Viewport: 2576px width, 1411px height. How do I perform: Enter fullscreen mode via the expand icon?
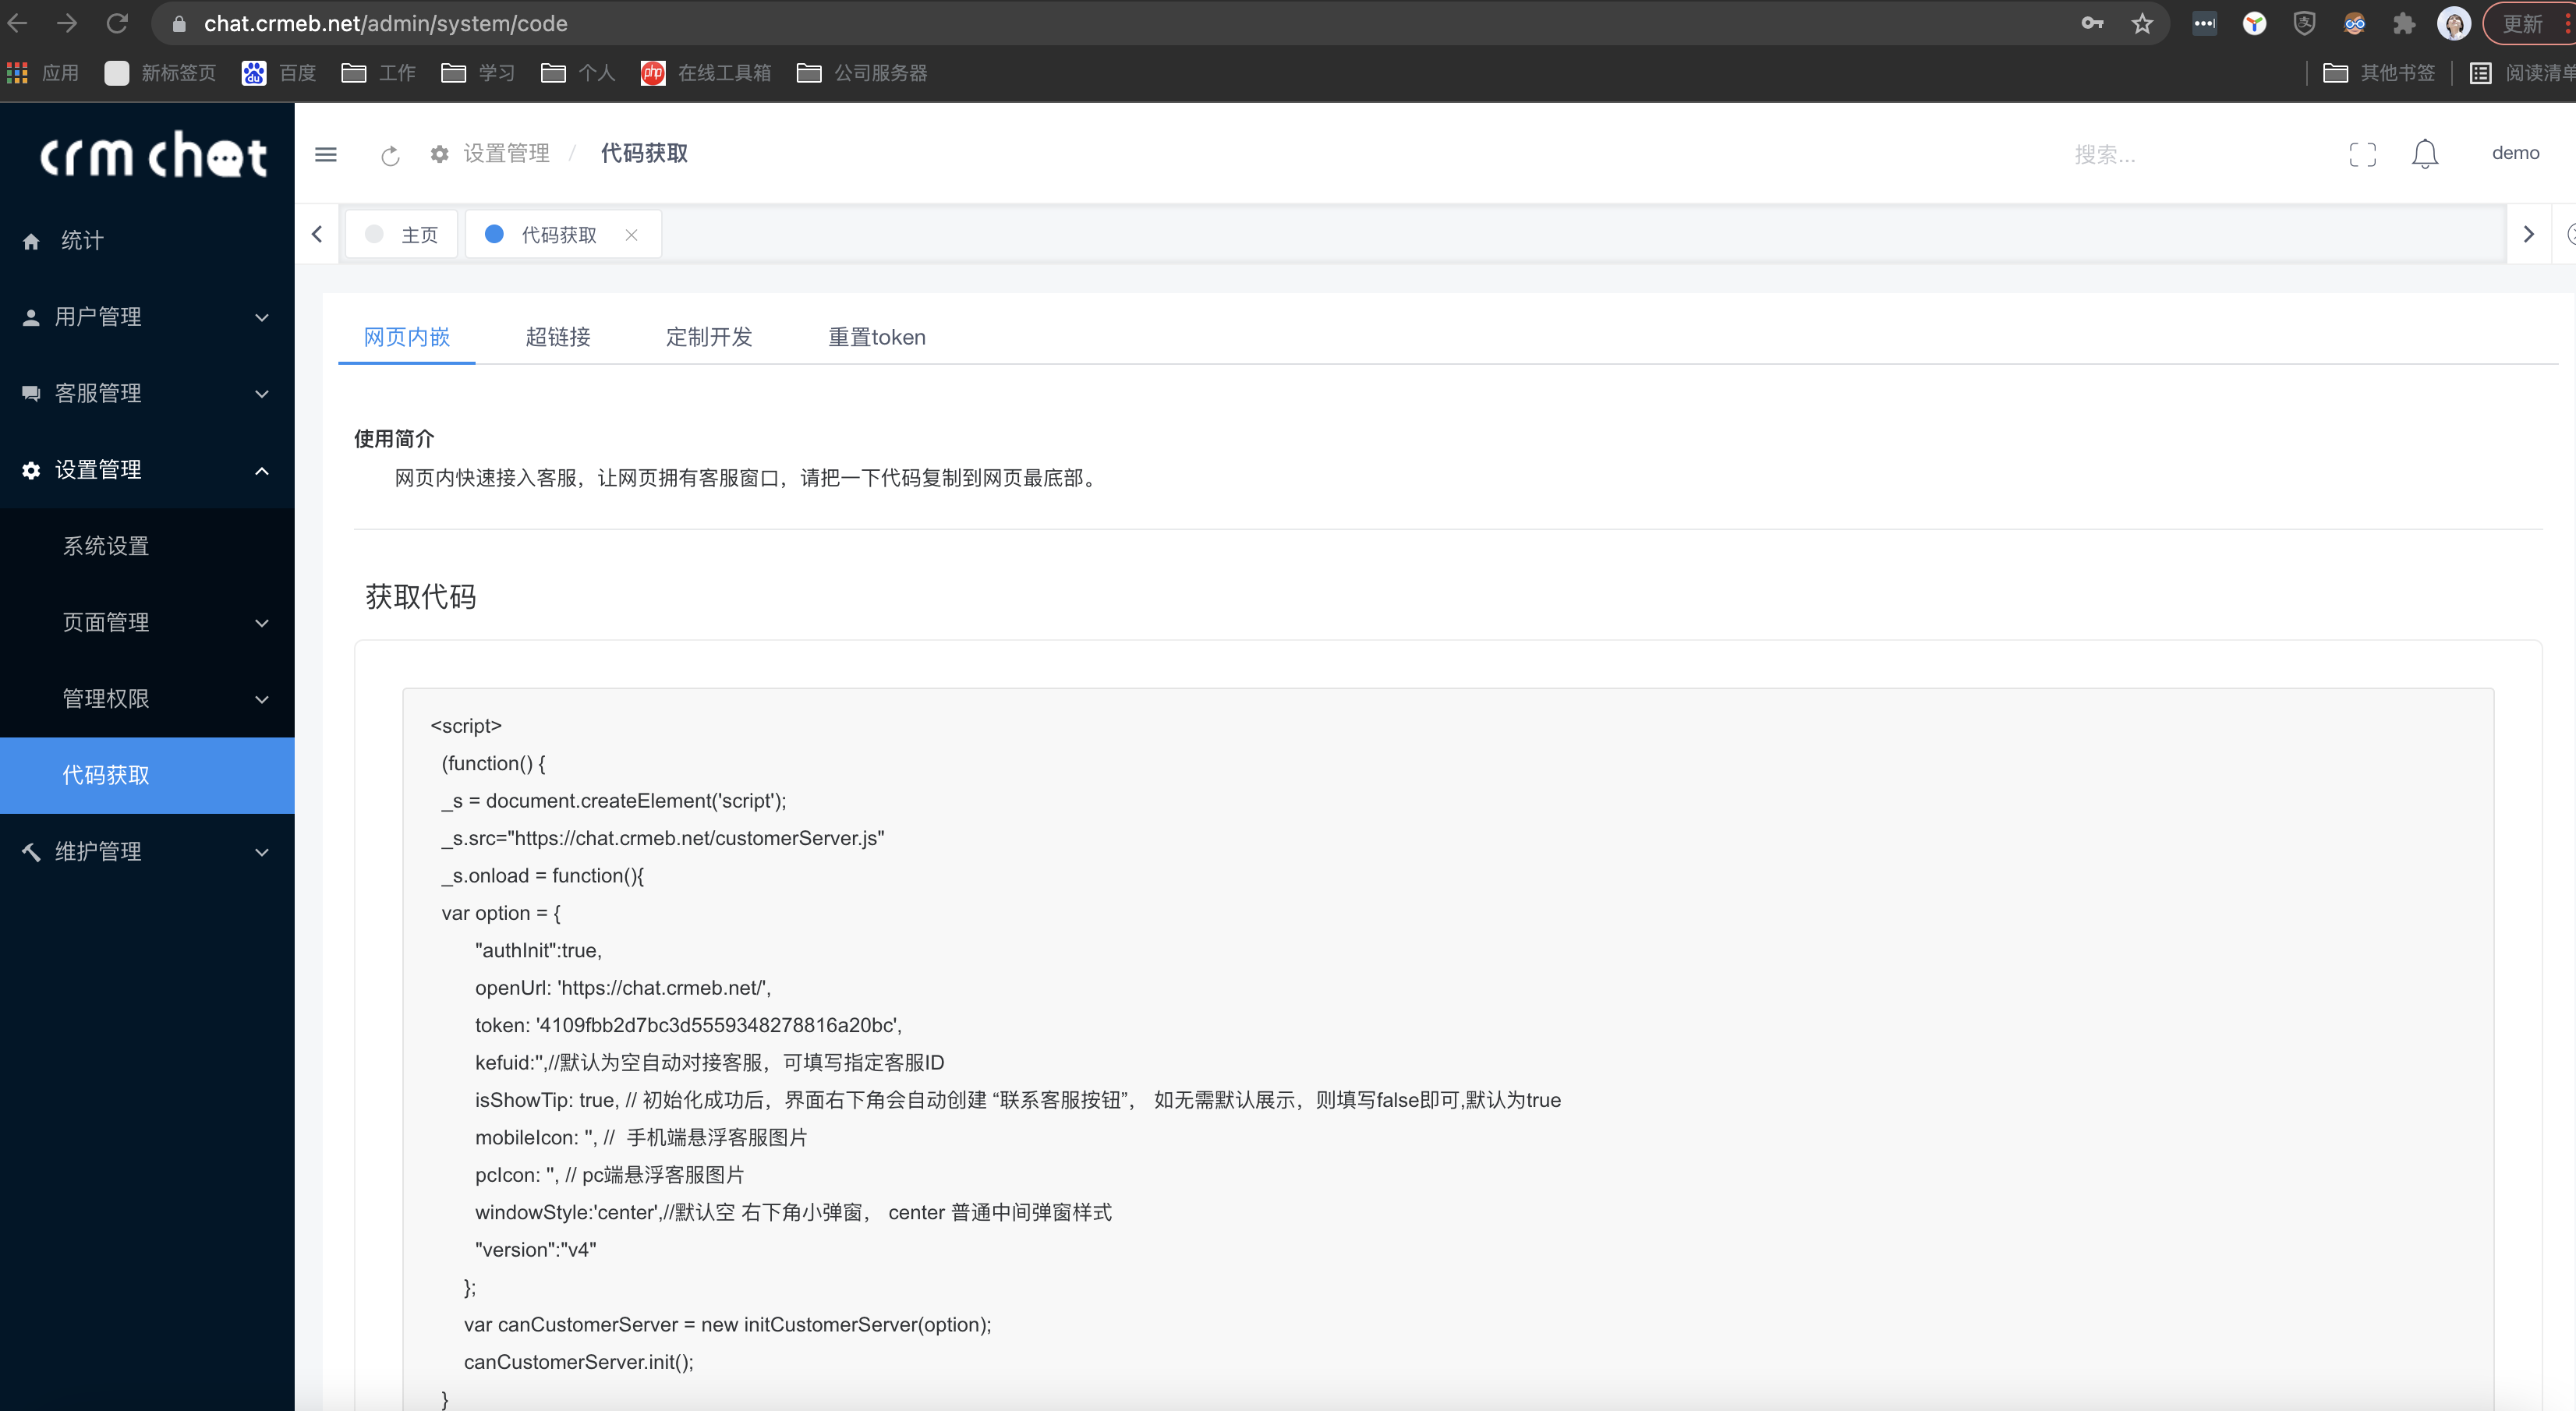point(2363,153)
